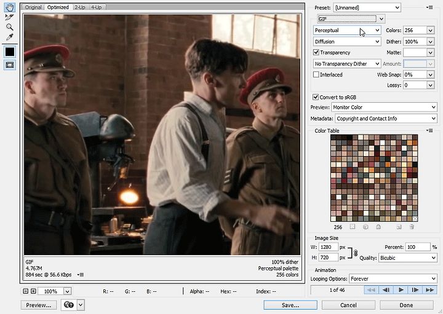Step to next animation frame
Image resolution: width=443 pixels, height=314 pixels.
click(x=415, y=290)
